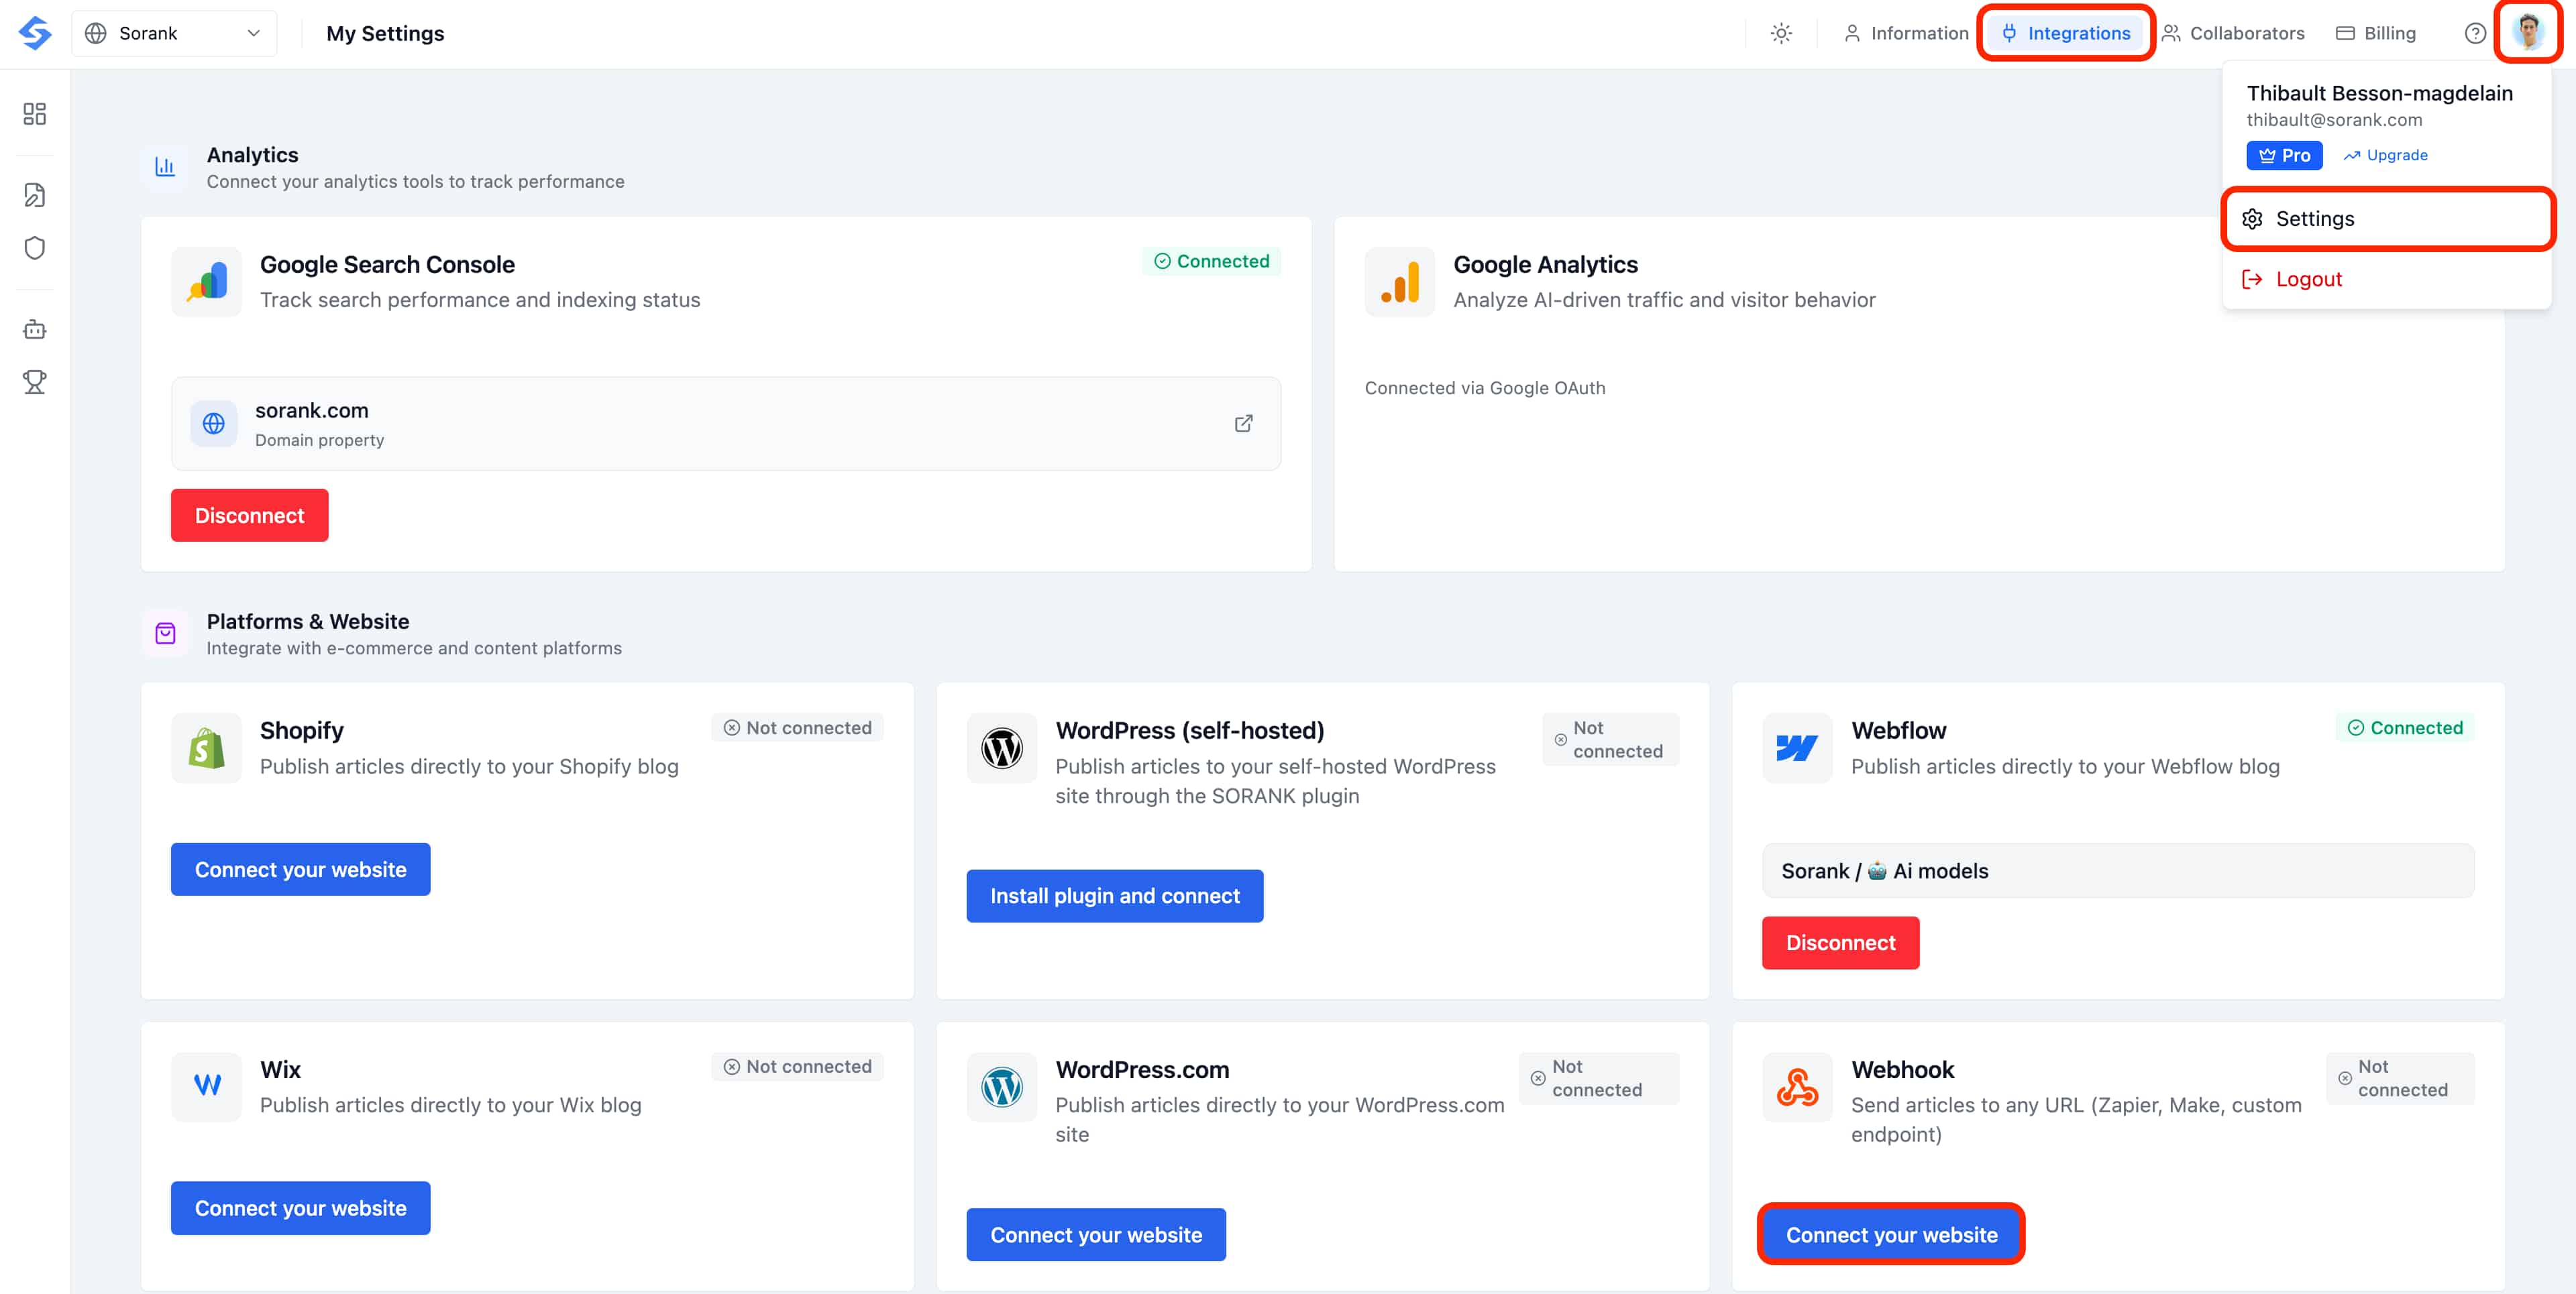Open the shield icon in the sidebar
The image size is (2576, 1294).
(35, 248)
